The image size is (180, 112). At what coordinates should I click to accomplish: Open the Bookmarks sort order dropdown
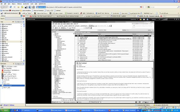coord(20,64)
